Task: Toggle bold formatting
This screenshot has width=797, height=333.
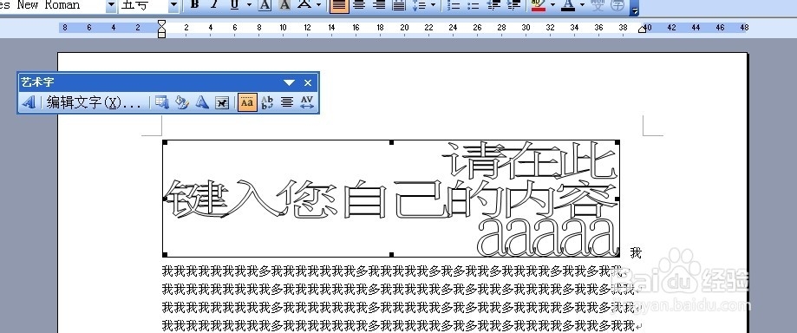Action: click(194, 5)
